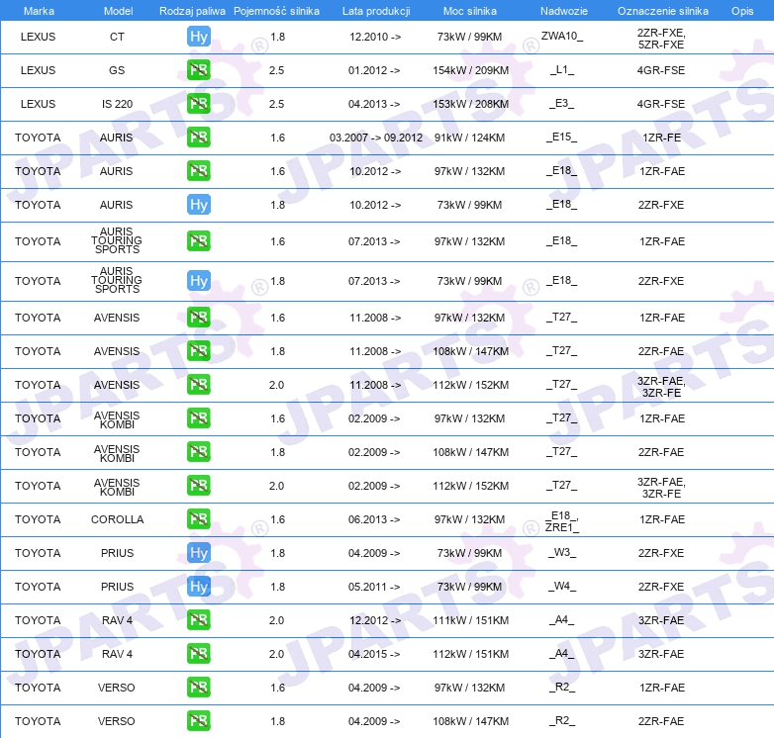The image size is (774, 738).
Task: Click the _L1_ body code cell
Action: 562,69
